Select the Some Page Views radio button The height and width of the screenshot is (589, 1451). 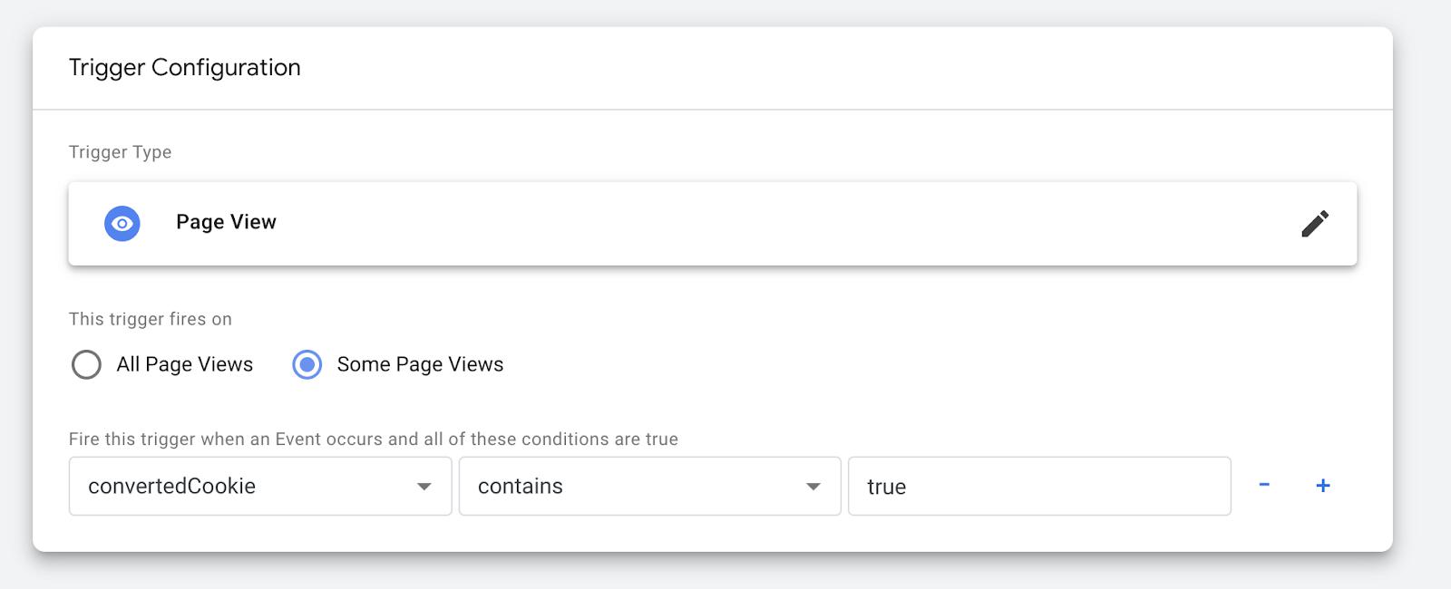click(x=307, y=364)
